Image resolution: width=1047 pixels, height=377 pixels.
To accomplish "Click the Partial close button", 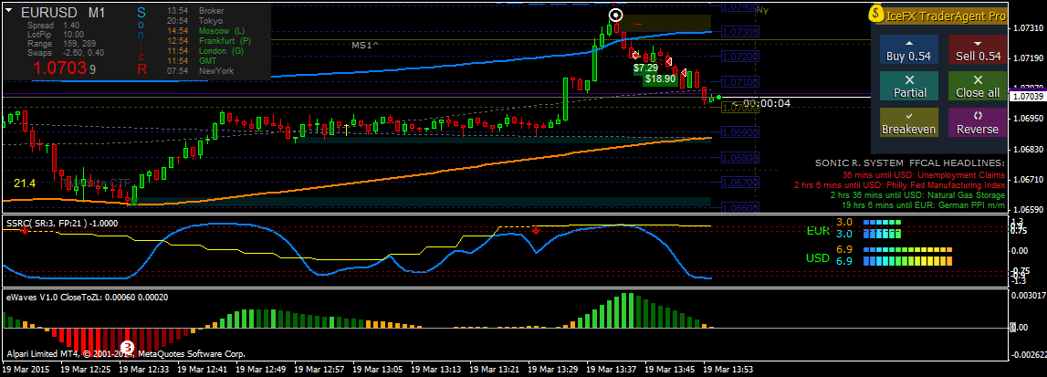I will click(x=909, y=86).
